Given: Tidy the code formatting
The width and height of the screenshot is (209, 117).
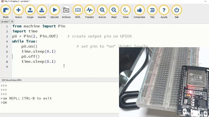Looking at the screenshot, I should click(152, 12).
